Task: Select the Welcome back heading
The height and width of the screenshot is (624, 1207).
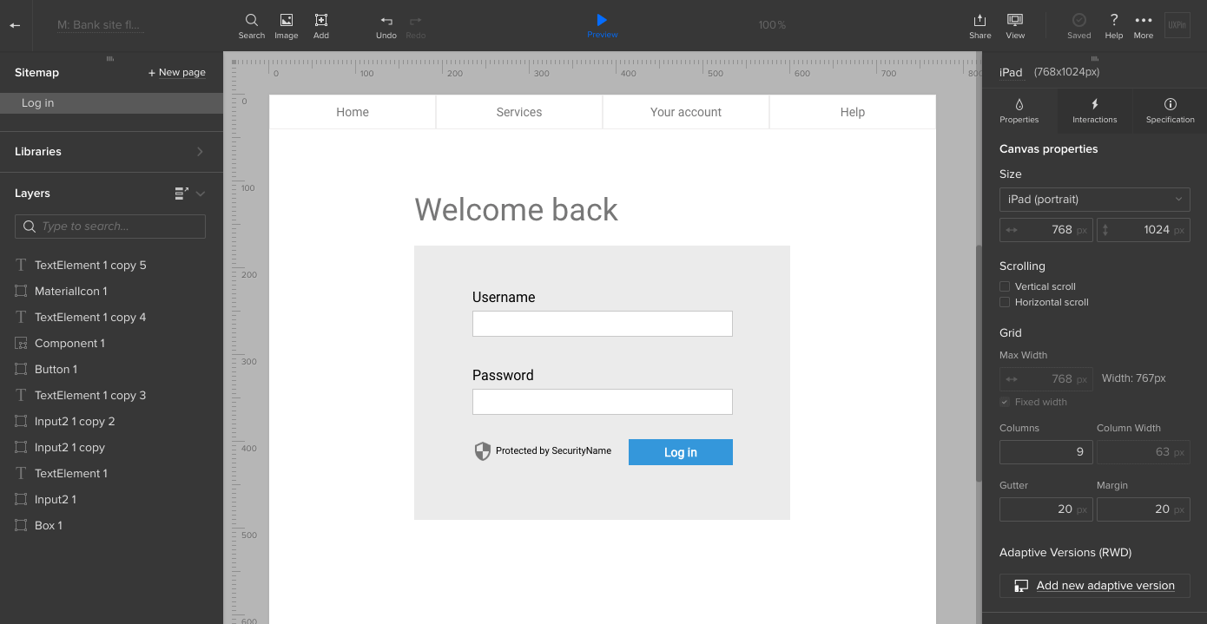Action: [516, 210]
